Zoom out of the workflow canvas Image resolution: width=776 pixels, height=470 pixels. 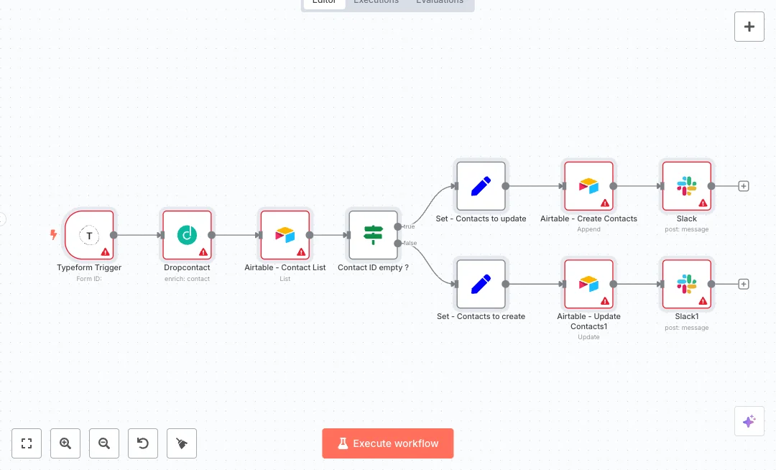(104, 443)
